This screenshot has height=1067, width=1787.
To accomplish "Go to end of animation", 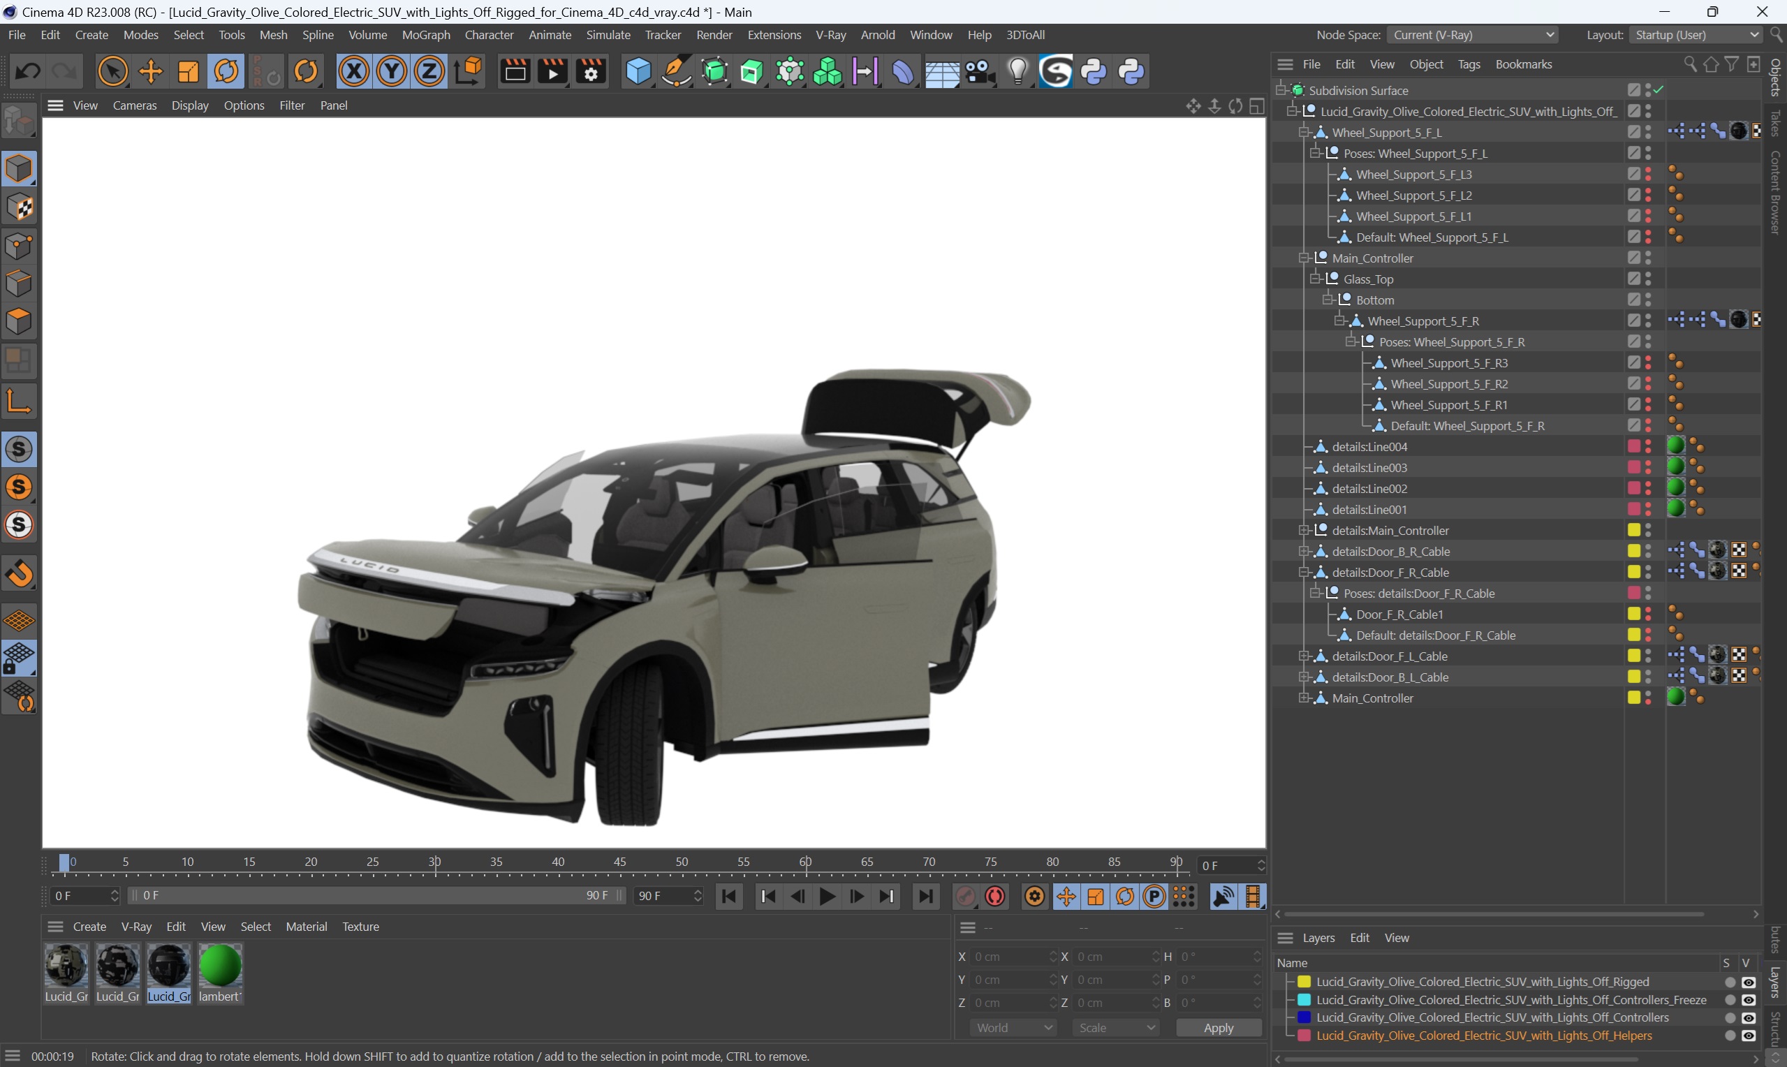I will [926, 896].
